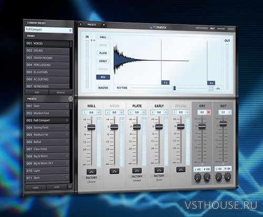263x217 pixels.
Task: Open HALL FACTORY Circular impulse selector
Action: 92,180
